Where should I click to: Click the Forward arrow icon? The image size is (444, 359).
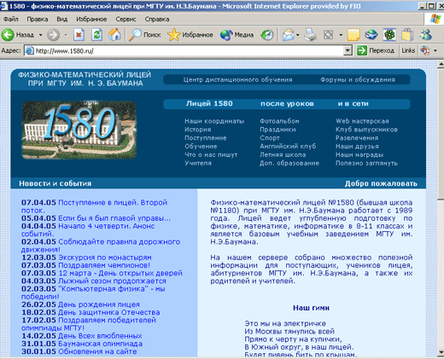tap(53, 35)
